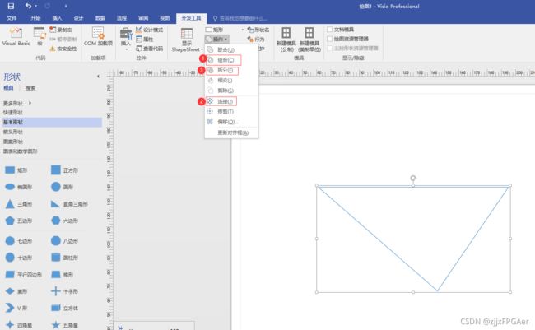Expand 更多形状 more shapes arrow
This screenshot has width=535, height=330.
point(30,103)
